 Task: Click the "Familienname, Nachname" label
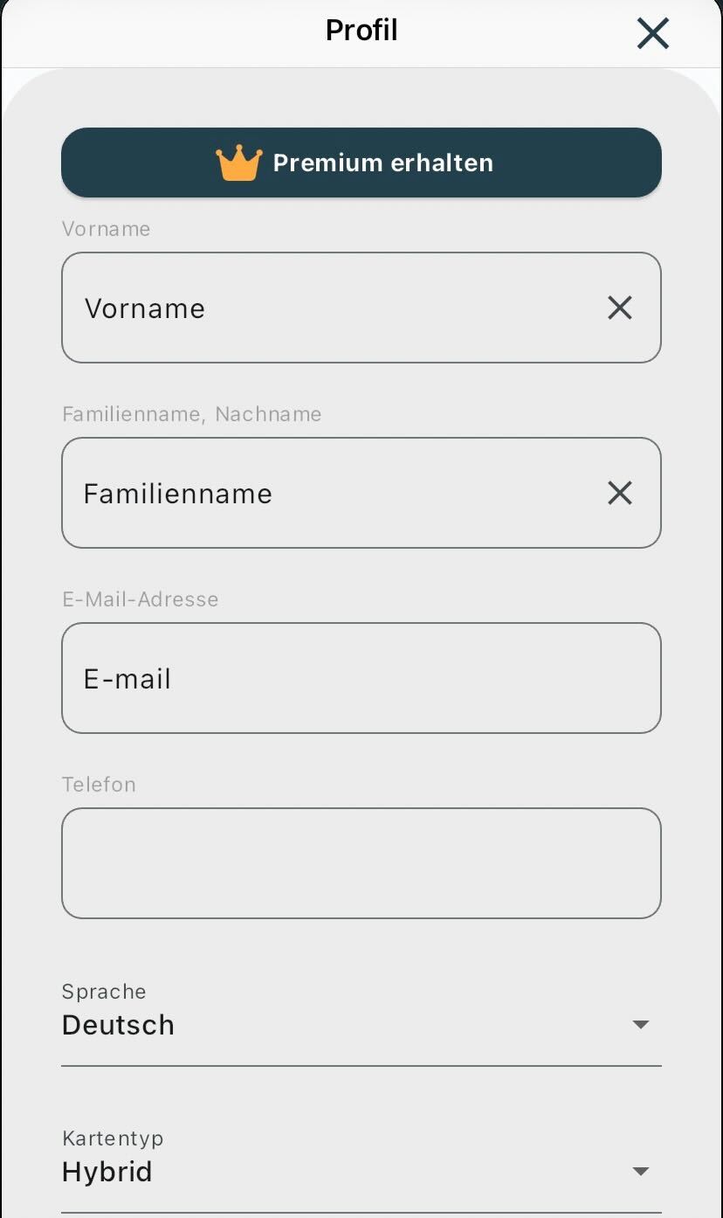pyautogui.click(x=192, y=414)
